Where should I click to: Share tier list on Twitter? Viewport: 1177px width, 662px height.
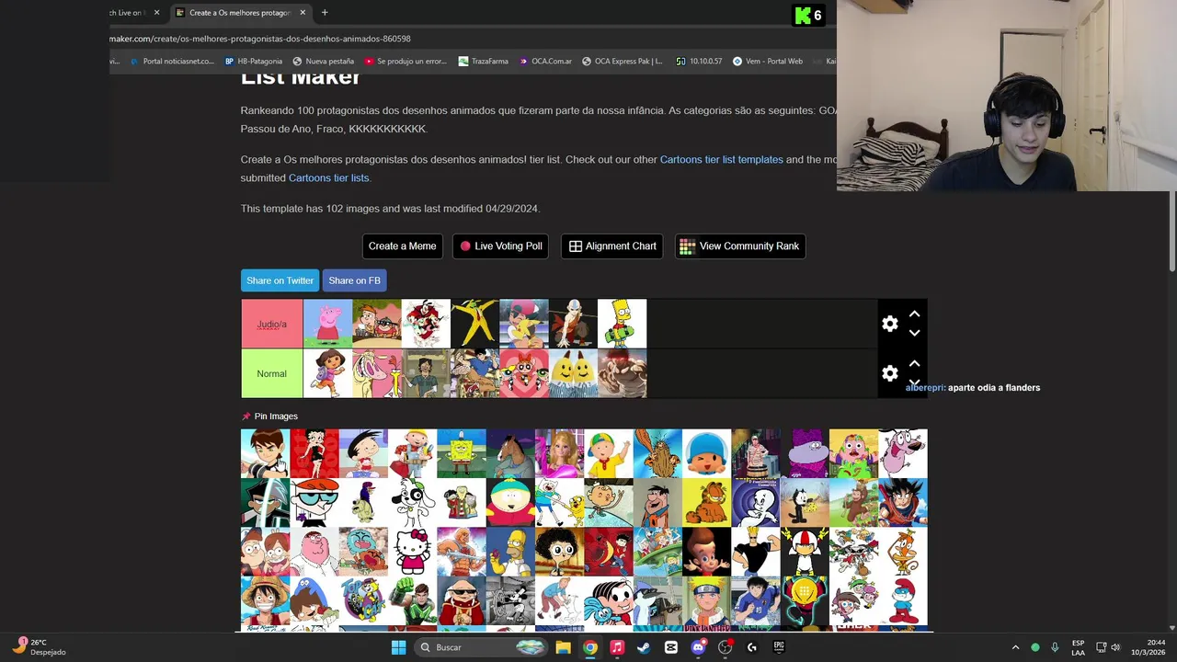pyautogui.click(x=280, y=280)
